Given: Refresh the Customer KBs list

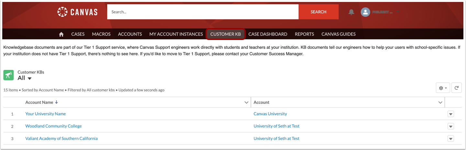Looking at the screenshot, I should coord(456,88).
